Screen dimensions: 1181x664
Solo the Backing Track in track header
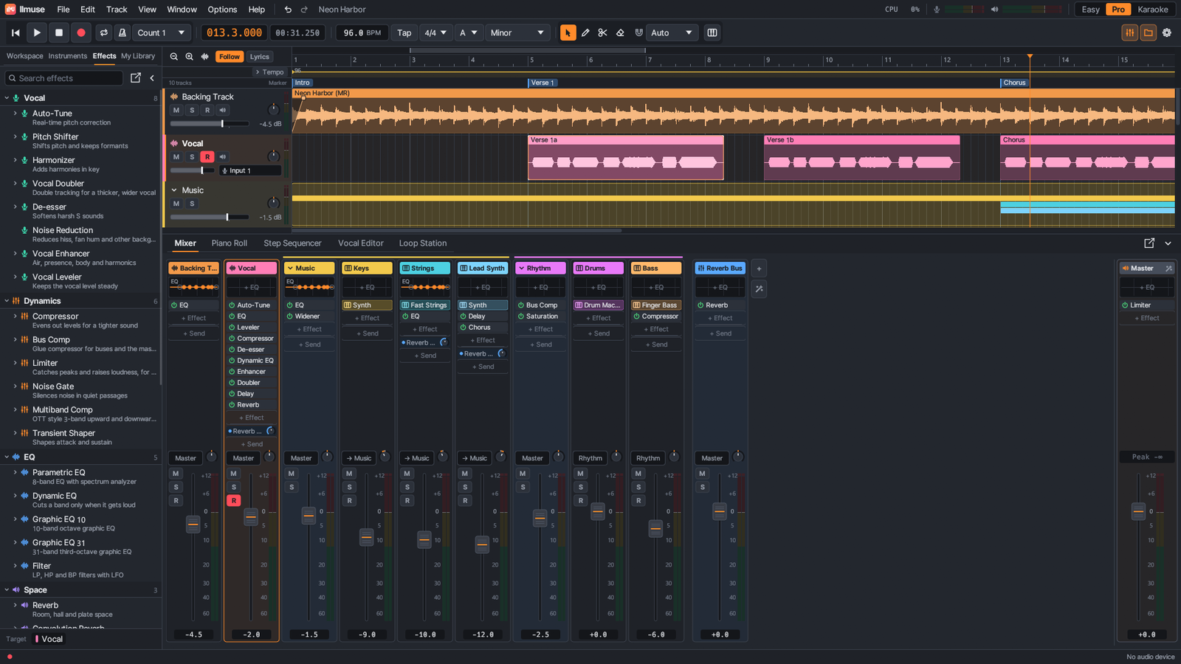192,110
